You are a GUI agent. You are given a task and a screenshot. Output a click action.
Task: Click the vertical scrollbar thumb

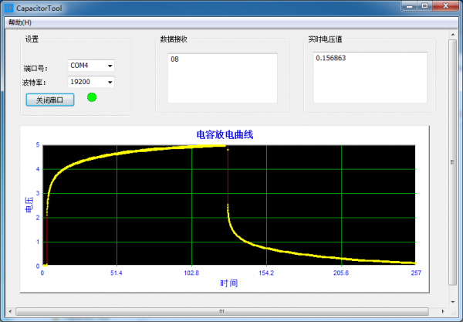tap(453, 162)
